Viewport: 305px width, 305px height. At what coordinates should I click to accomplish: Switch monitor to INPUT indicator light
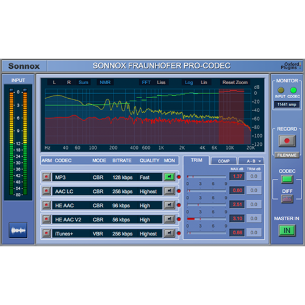[x=281, y=90]
